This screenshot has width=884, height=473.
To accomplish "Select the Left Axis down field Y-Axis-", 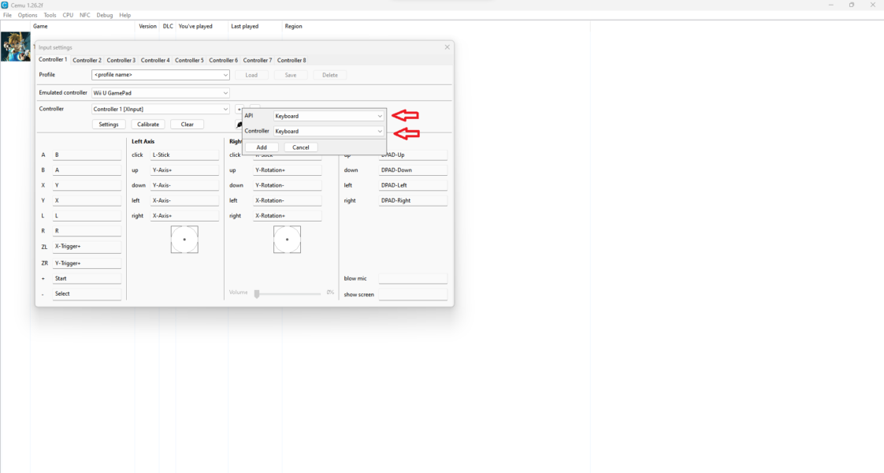I will [184, 185].
